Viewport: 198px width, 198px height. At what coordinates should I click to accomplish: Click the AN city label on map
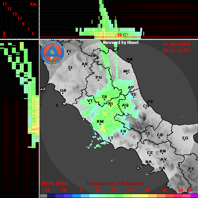(x=129, y=59)
